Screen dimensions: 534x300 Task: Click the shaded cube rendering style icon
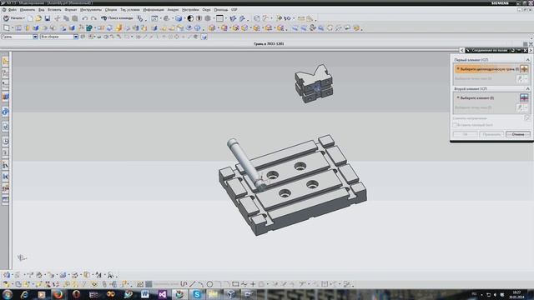(x=179, y=18)
